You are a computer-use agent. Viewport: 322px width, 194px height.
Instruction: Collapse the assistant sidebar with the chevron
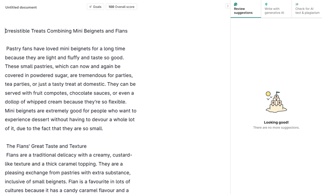[x=227, y=6]
